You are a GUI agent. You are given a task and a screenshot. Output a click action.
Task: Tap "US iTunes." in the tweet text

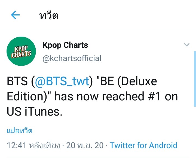click(x=35, y=112)
